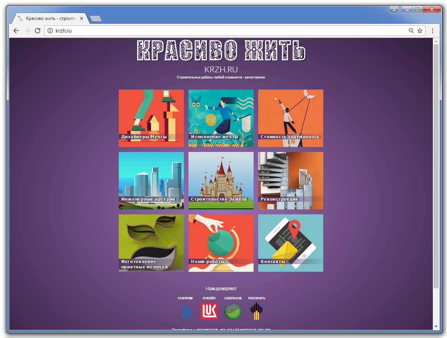Click the scrollbar down arrow
This screenshot has height=338, width=447.
[x=436, y=327]
